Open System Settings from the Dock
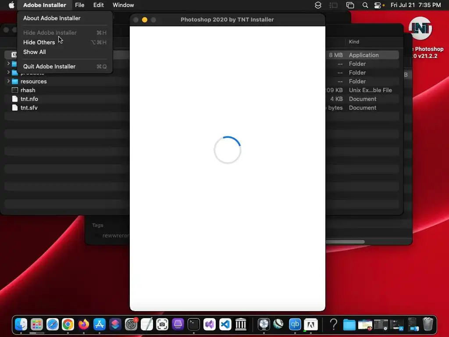This screenshot has height=337, width=449. [x=131, y=324]
